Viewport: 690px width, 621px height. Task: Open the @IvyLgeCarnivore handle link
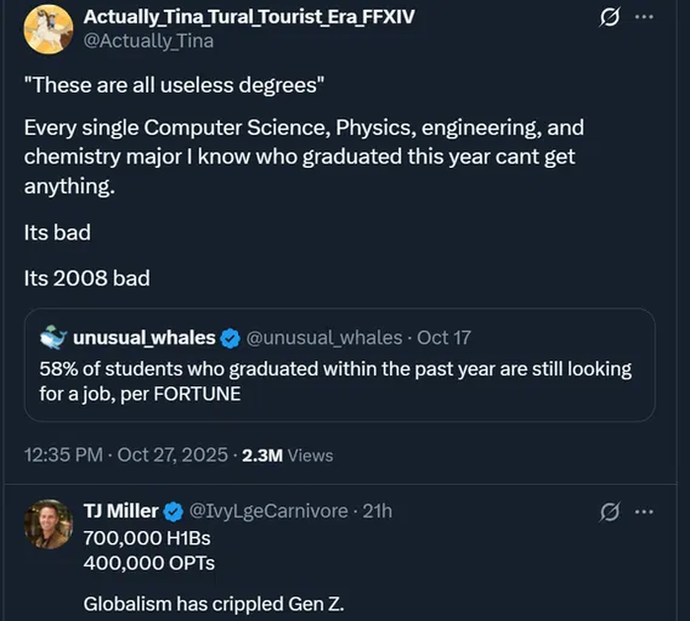268,511
